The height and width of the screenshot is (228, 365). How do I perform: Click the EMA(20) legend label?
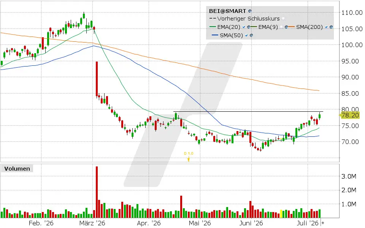click(229, 27)
